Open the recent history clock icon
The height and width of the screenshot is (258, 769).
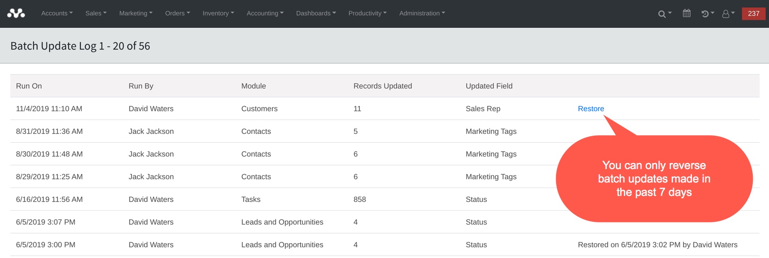pyautogui.click(x=708, y=14)
